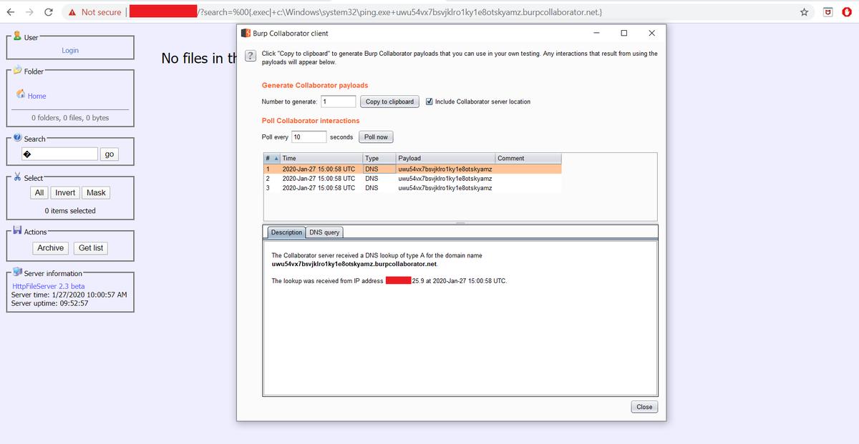This screenshot has height=444, width=859.
Task: Maximize the Burp Collaborator client window
Action: [623, 33]
